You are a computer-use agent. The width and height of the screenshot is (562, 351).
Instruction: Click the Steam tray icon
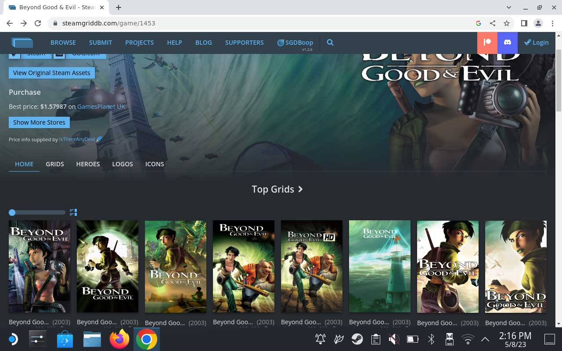click(x=357, y=339)
